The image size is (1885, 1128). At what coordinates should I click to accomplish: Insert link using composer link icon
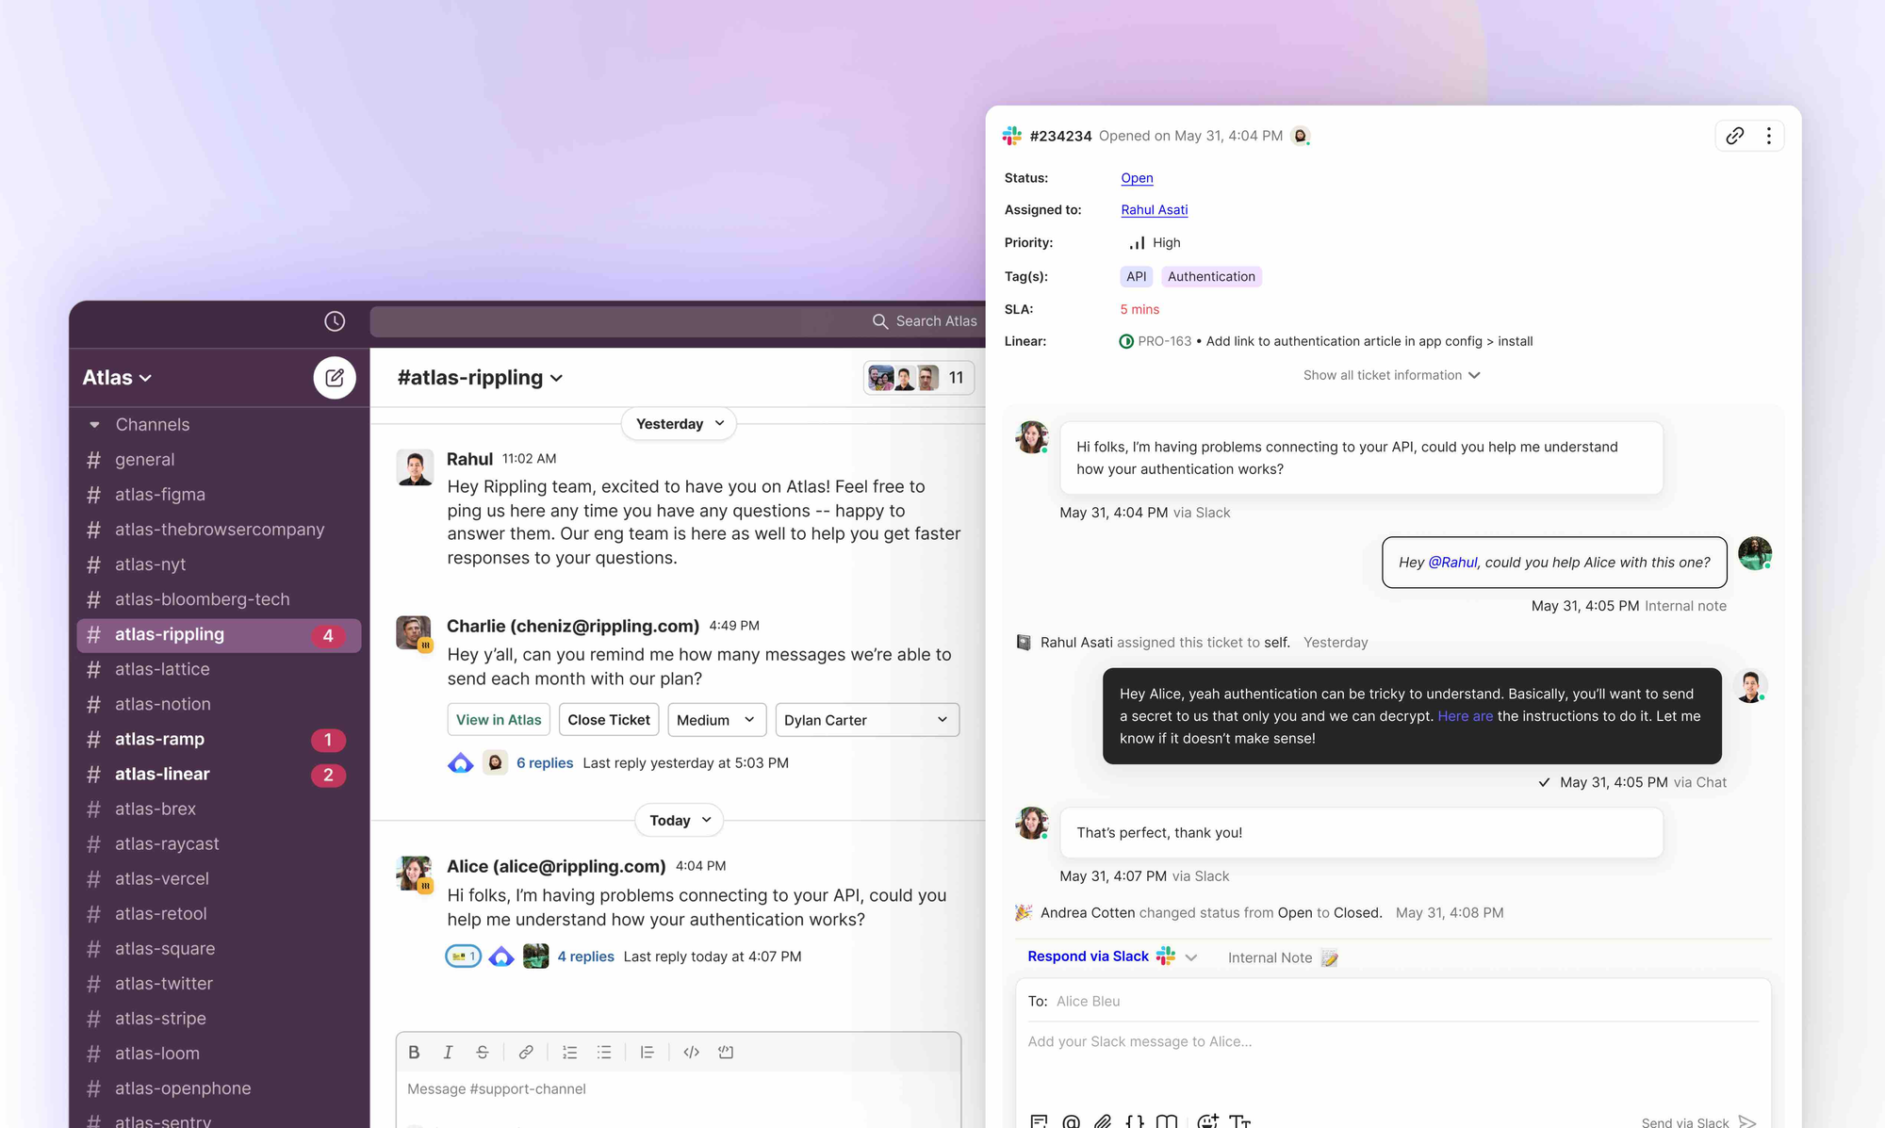point(526,1052)
